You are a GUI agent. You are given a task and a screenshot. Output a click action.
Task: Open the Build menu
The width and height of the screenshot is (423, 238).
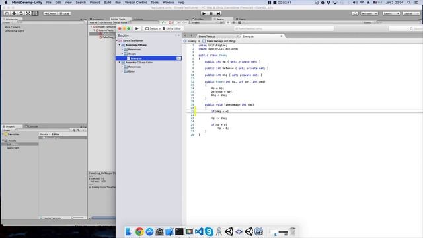[x=107, y=3]
